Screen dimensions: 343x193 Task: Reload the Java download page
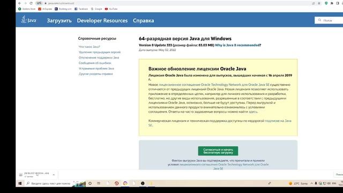tap(31, 3)
